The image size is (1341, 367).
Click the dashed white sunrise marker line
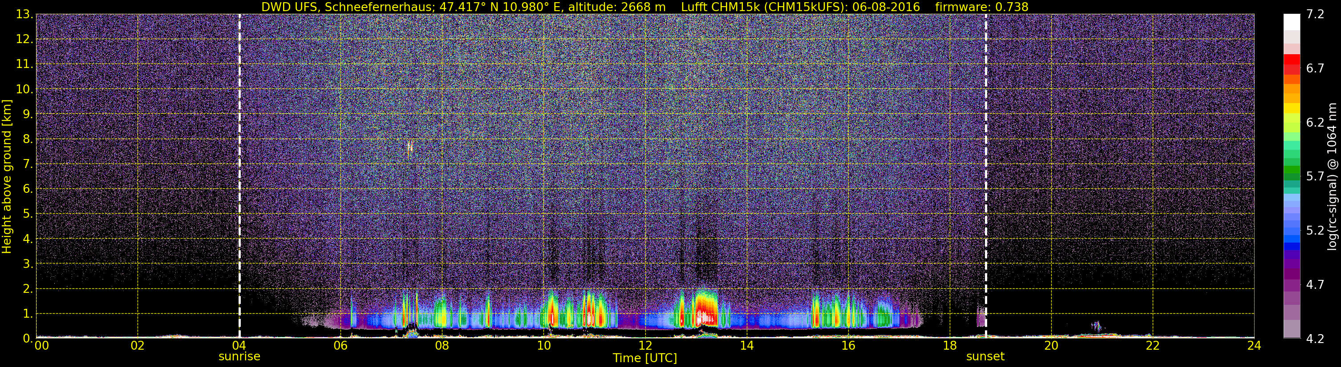(x=239, y=176)
